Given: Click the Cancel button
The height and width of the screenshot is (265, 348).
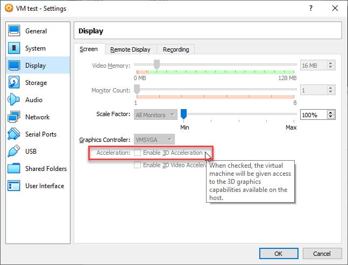Looking at the screenshot, I should coord(322,254).
